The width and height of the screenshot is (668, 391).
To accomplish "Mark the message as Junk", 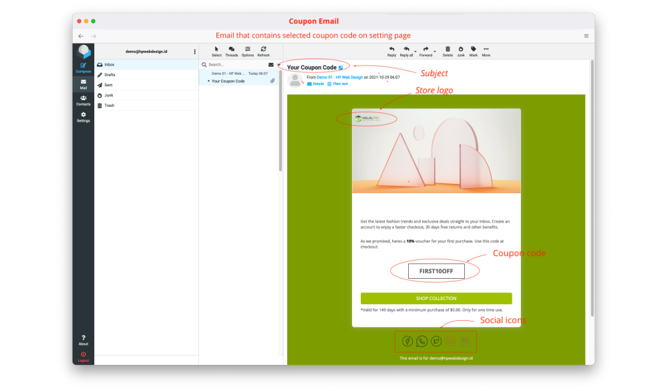I will tap(460, 51).
